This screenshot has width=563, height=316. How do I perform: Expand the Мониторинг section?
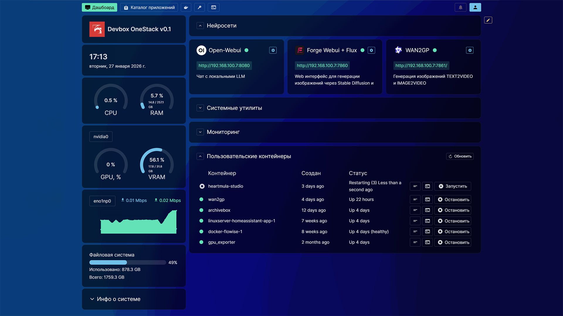coord(200,132)
